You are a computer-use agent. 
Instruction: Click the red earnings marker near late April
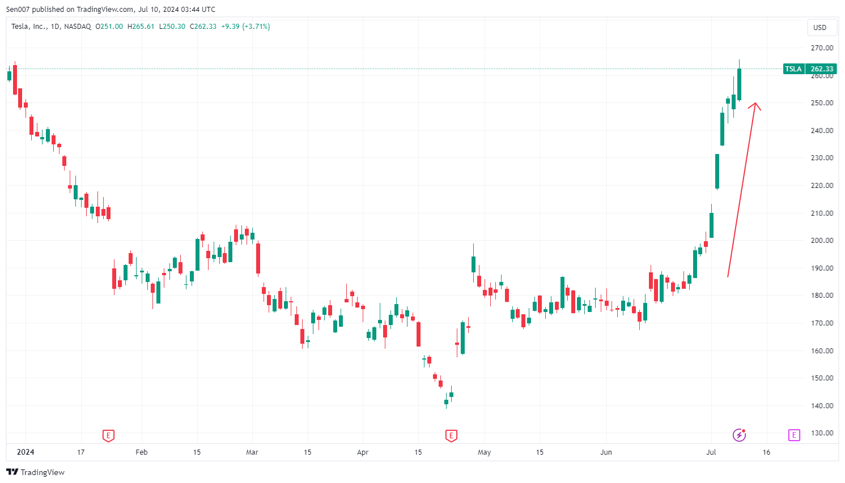451,435
